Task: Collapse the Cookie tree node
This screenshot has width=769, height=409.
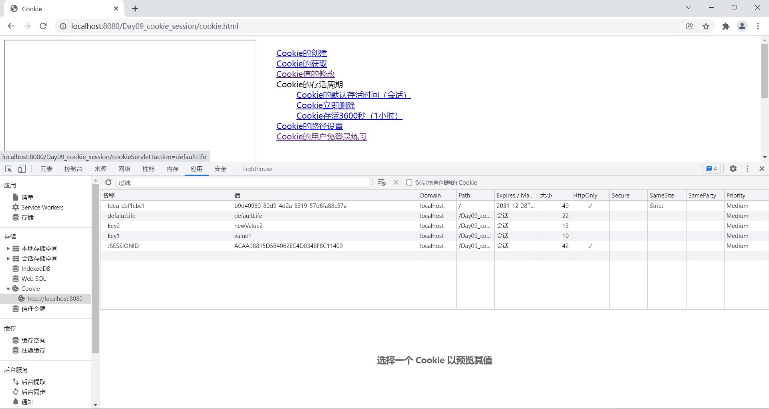Action: tap(8, 288)
